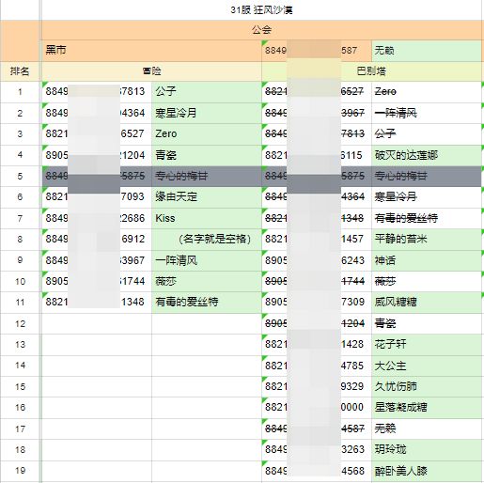
Task: Select struck-through 青瓷 in 巴别塔 row 12
Action: [427, 323]
